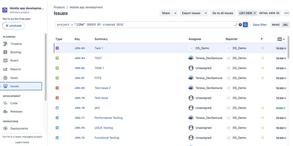The width and height of the screenshot is (293, 146).
Task: Click the epic type icon for JIRA-84
Action: point(57,48)
